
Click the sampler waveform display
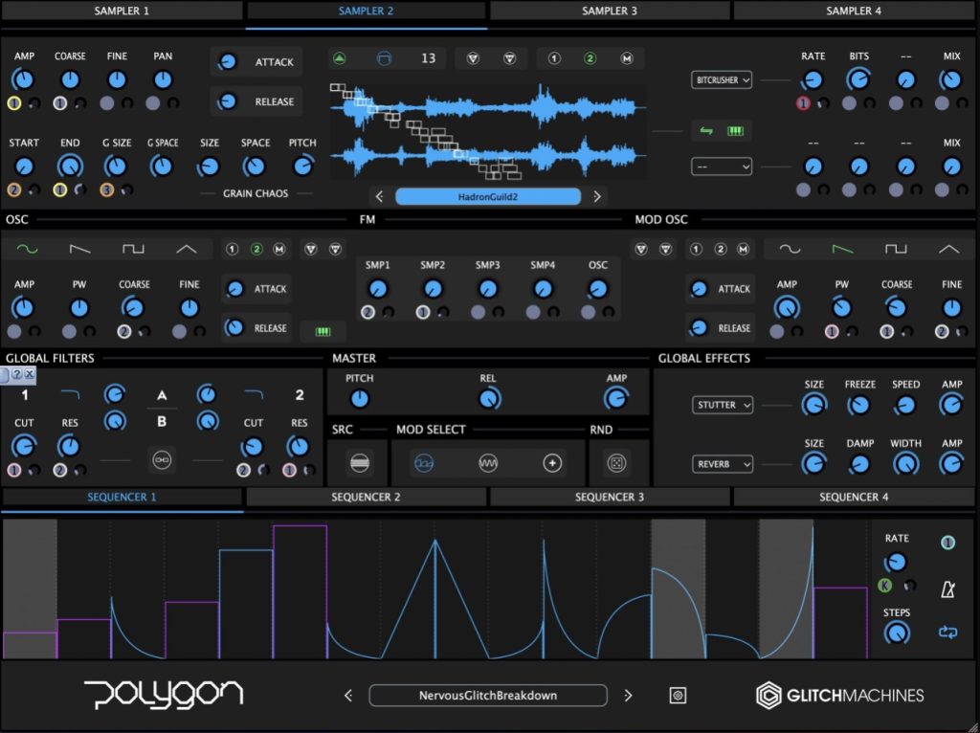click(488, 131)
